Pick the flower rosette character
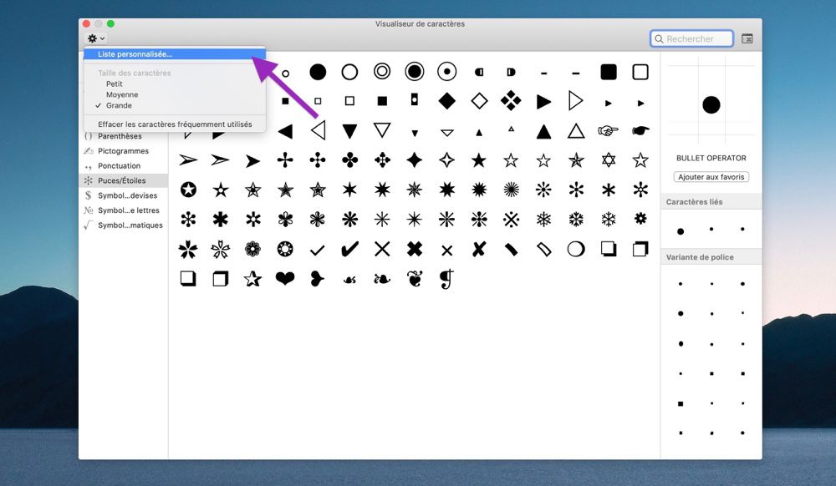Image resolution: width=836 pixels, height=486 pixels. (252, 249)
